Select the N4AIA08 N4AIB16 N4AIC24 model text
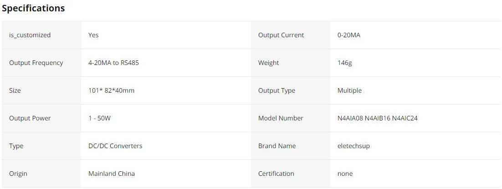The height and width of the screenshot is (189, 502). 377,118
